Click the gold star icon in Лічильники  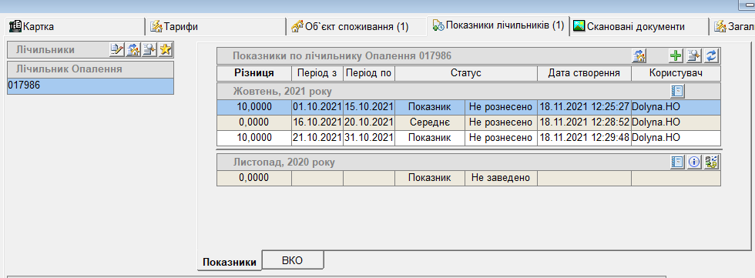coord(166,49)
